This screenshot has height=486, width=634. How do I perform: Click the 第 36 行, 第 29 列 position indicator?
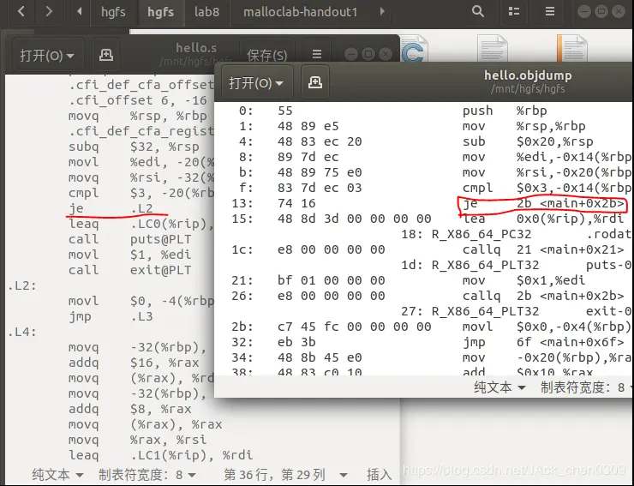(x=285, y=474)
